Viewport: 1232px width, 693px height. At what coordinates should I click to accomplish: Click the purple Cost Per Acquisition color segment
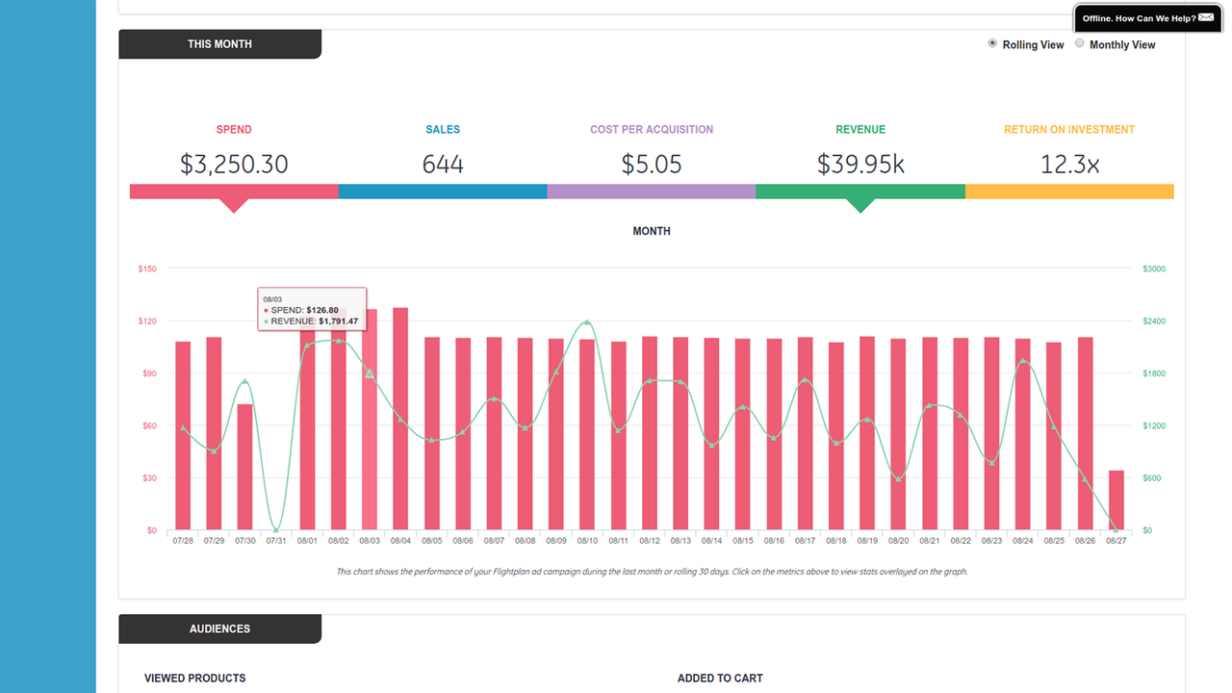[652, 191]
